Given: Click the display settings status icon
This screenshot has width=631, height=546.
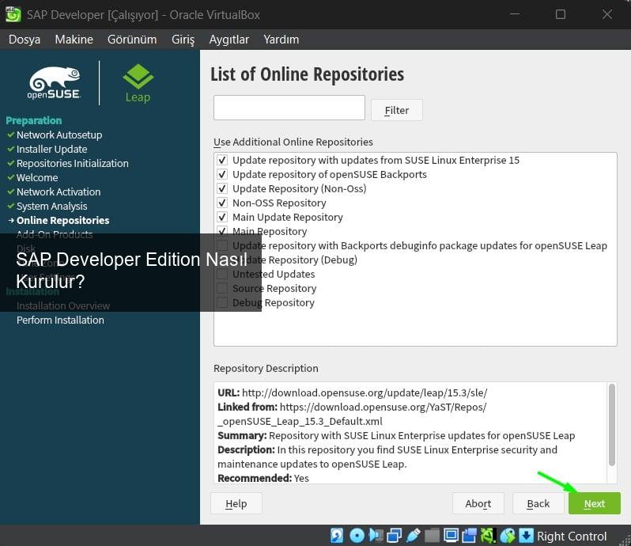Looking at the screenshot, I should (452, 536).
